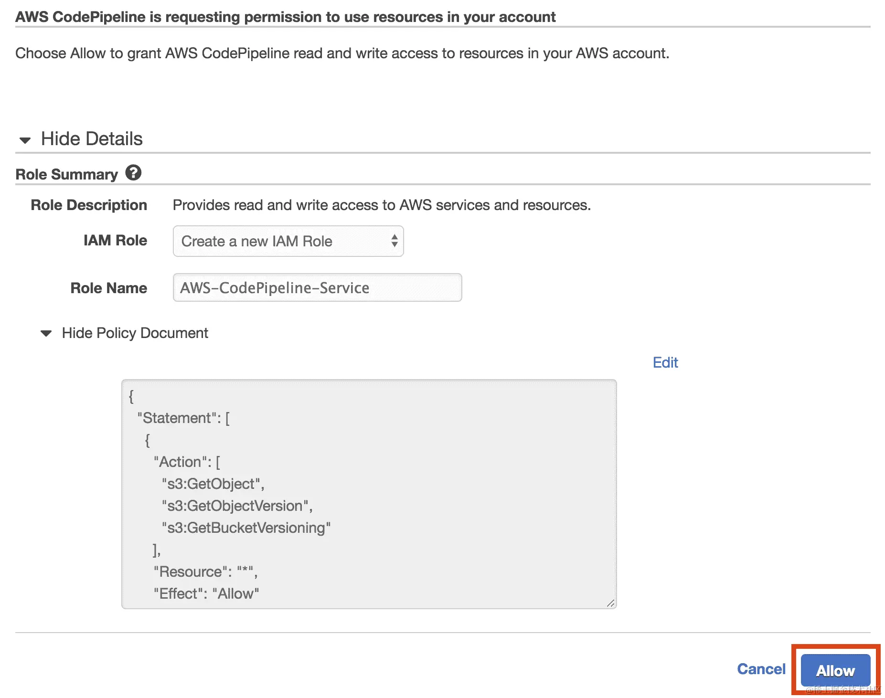Click the IAM Role field label
This screenshot has width=885, height=698.
click(x=115, y=240)
